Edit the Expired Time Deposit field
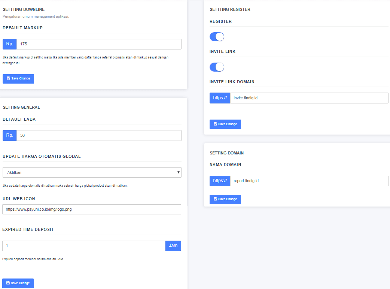 (x=84, y=246)
